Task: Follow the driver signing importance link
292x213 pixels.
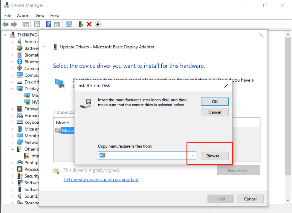Action: (101, 179)
